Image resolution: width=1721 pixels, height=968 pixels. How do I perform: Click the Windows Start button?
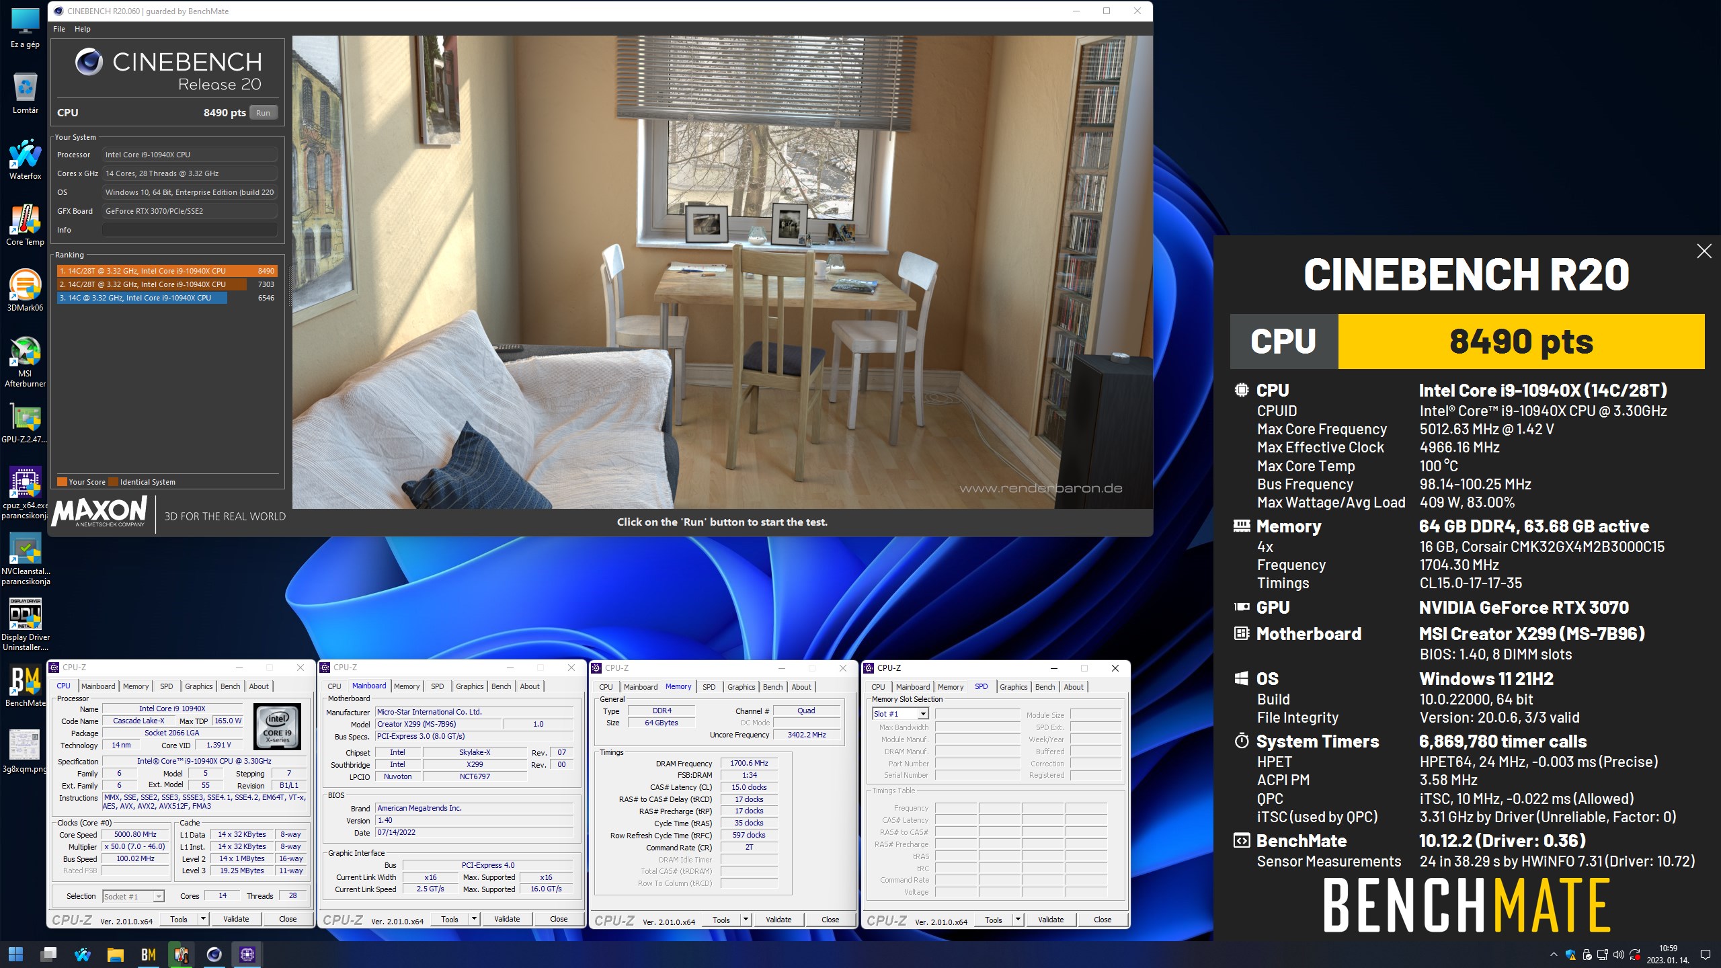[x=16, y=954]
